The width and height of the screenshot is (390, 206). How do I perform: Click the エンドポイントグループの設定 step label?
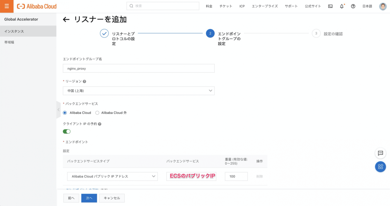229,38
